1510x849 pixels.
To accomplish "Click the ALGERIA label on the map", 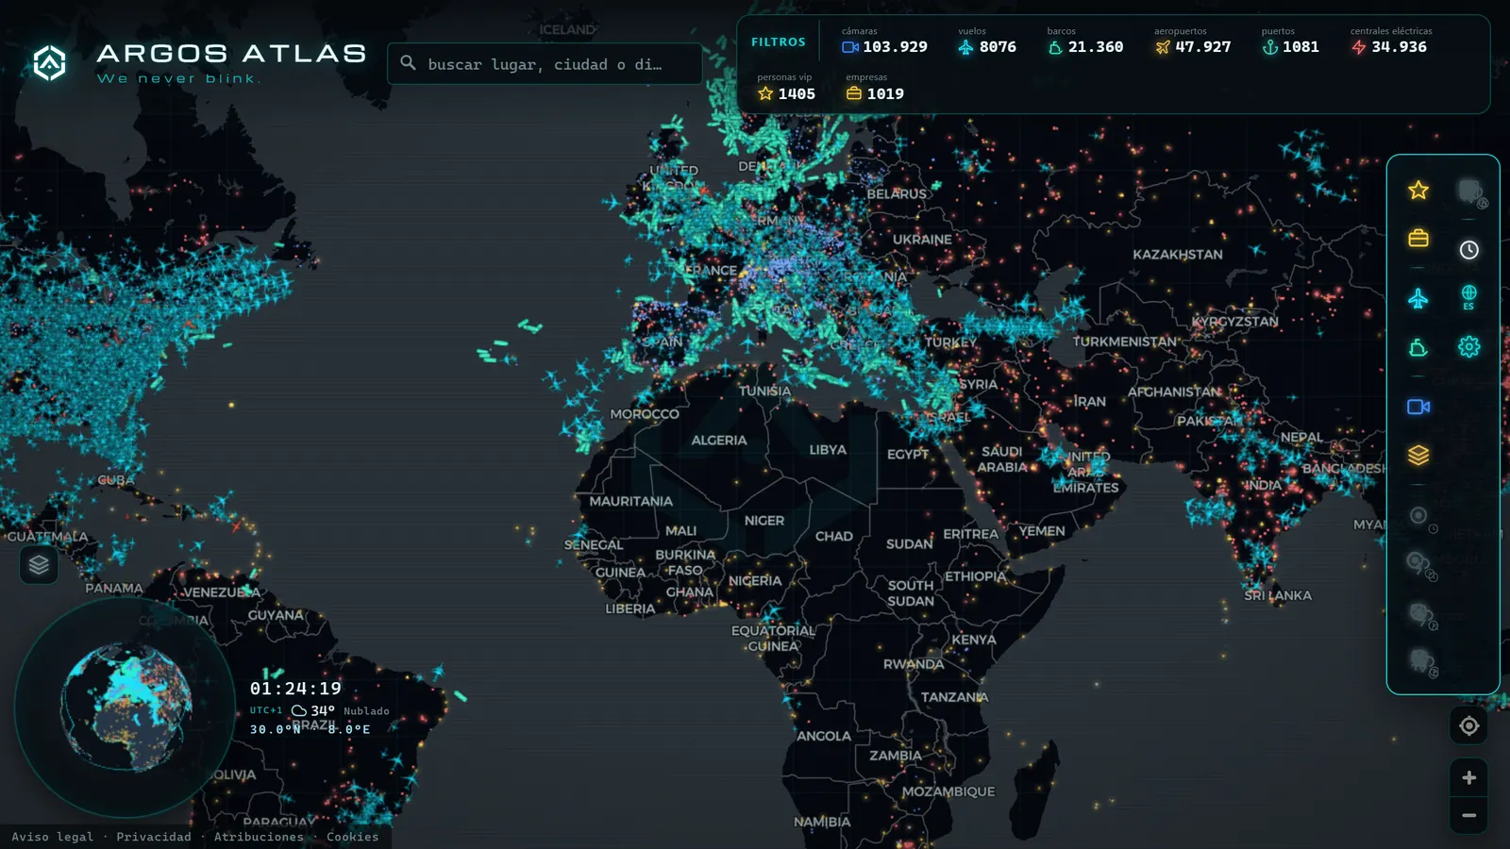I will (x=719, y=441).
